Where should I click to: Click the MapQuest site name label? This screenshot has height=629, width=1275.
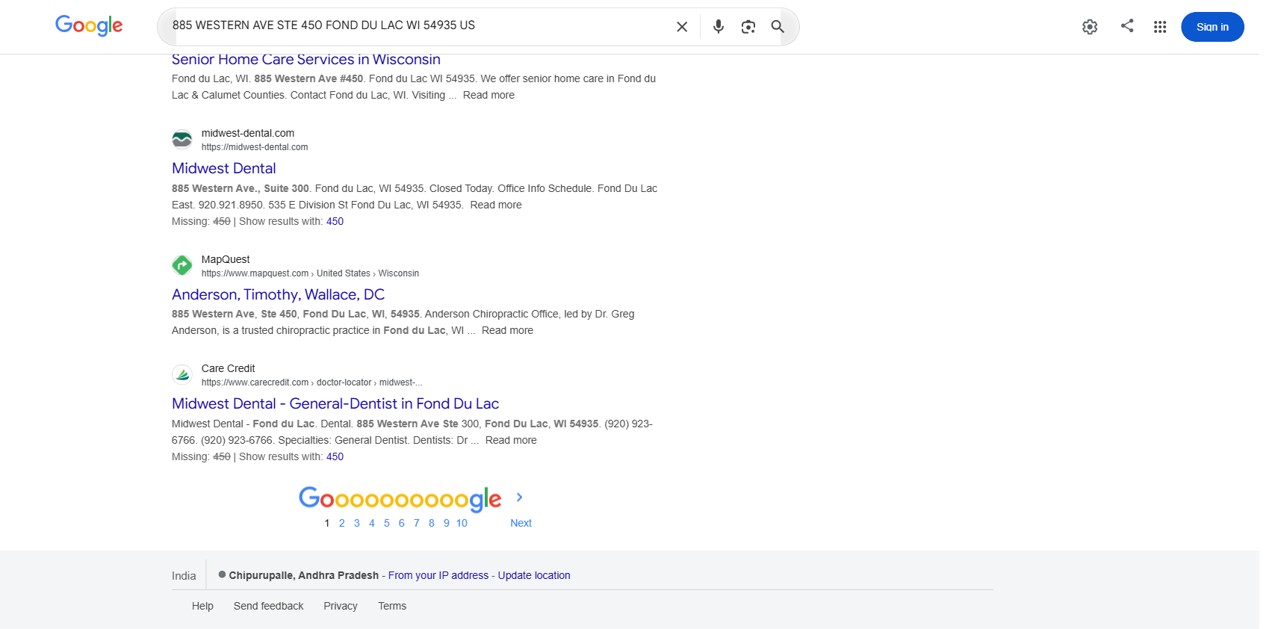[x=226, y=259]
